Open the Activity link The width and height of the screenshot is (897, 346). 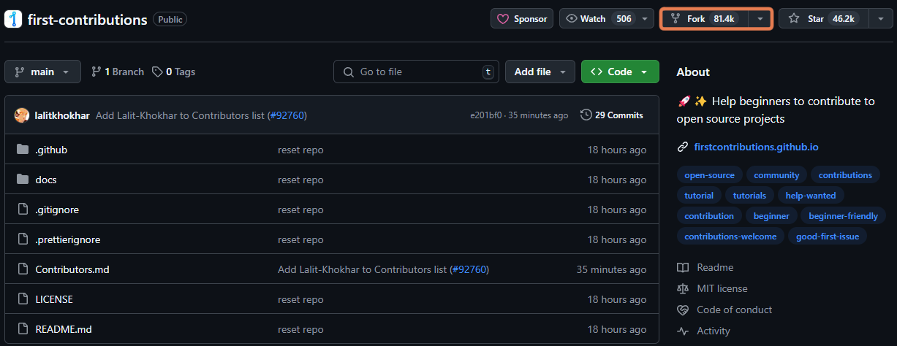pyautogui.click(x=714, y=331)
